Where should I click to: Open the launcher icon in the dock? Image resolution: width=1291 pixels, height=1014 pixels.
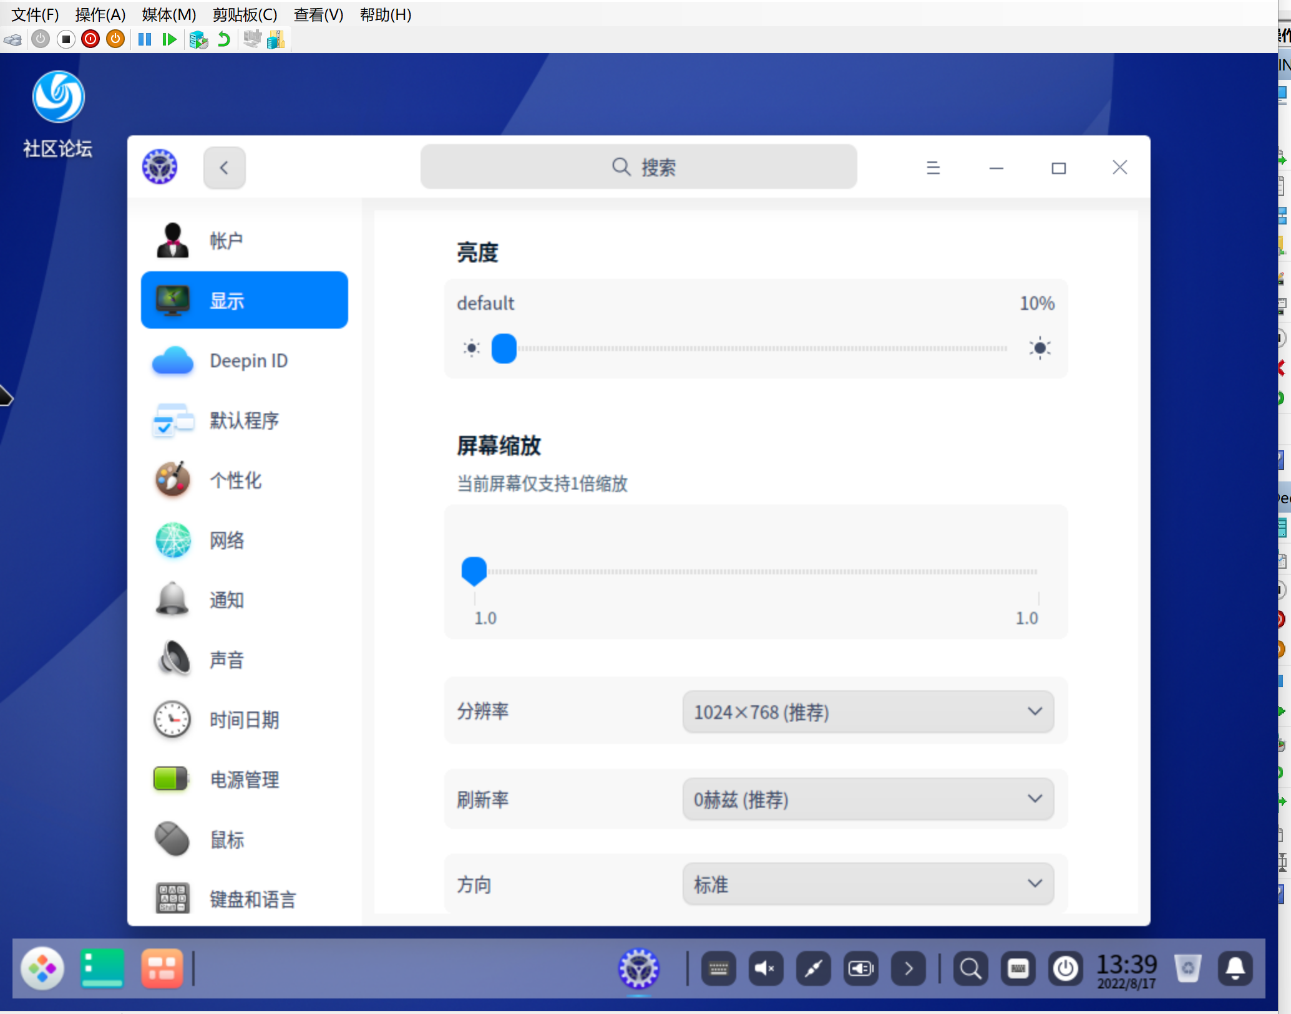[42, 968]
